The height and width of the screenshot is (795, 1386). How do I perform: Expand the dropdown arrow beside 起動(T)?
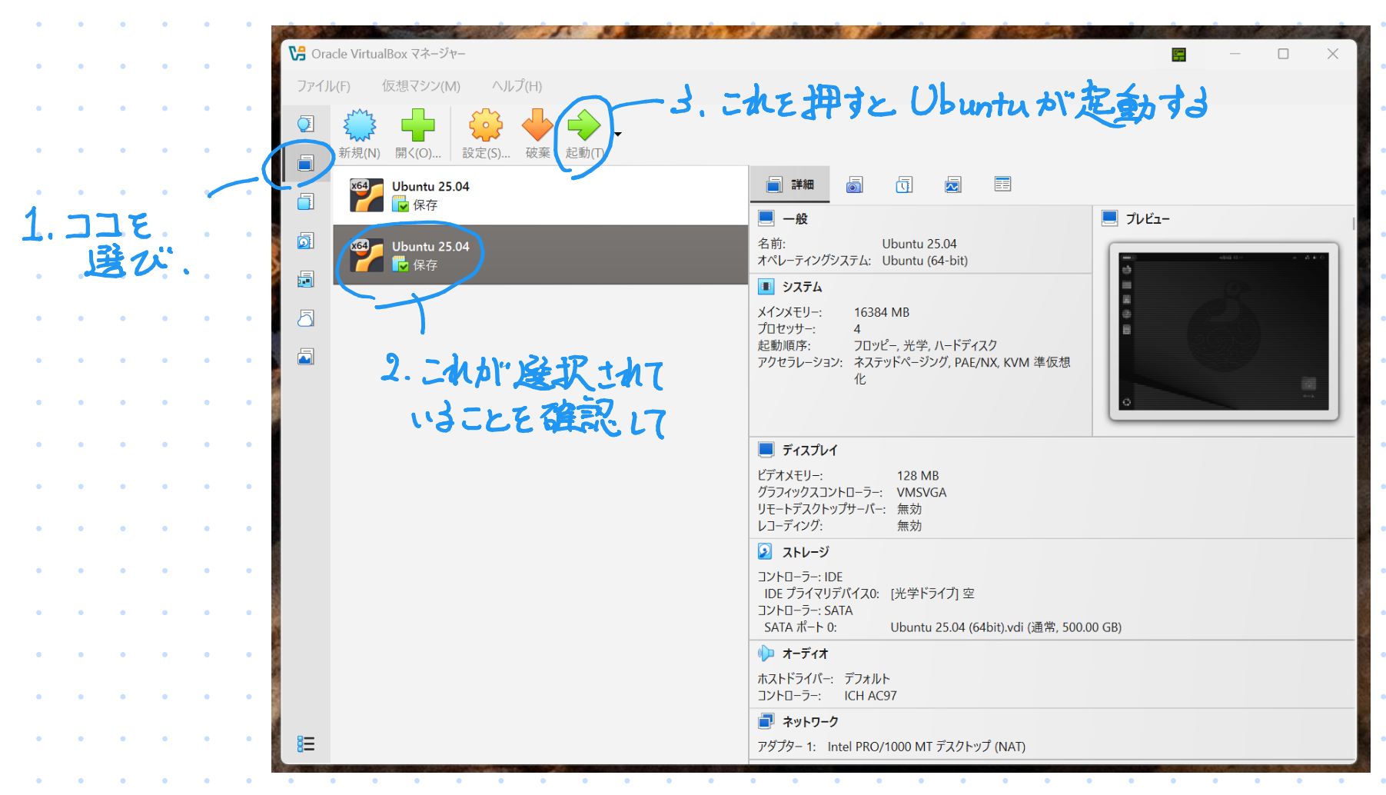pos(618,135)
